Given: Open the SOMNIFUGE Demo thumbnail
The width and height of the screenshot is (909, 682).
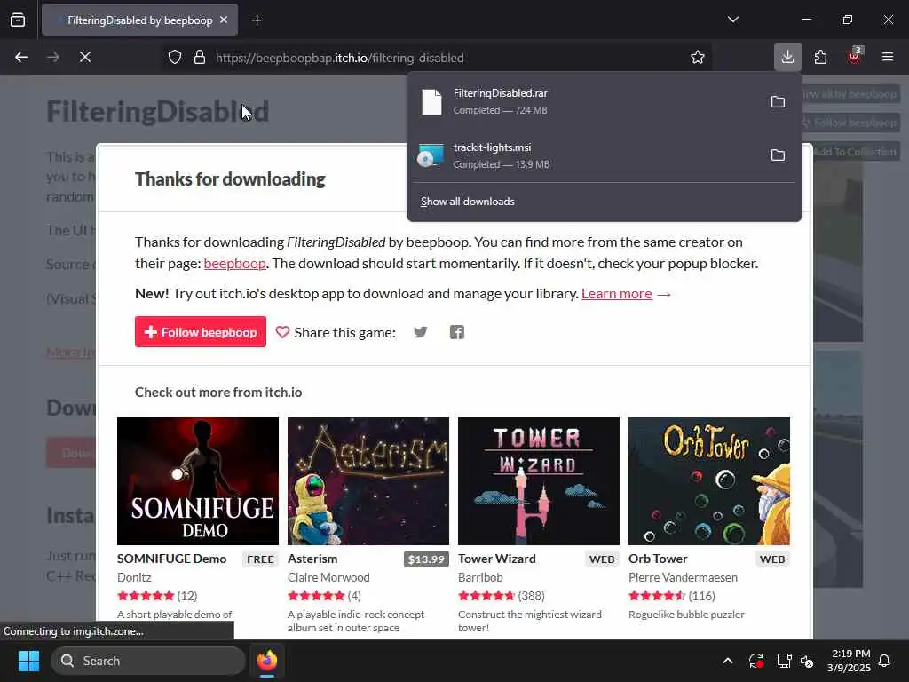Looking at the screenshot, I should (x=198, y=480).
